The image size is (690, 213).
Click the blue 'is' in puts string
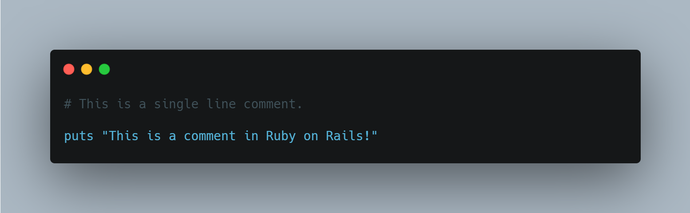coord(154,136)
